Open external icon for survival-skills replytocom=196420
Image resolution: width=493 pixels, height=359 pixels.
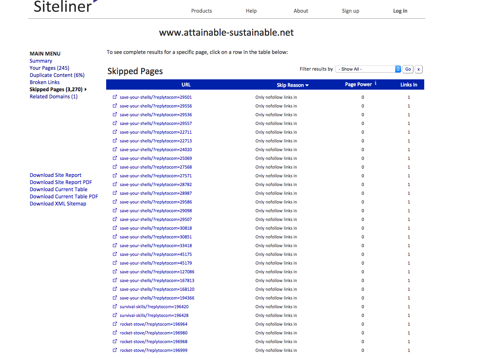115,307
